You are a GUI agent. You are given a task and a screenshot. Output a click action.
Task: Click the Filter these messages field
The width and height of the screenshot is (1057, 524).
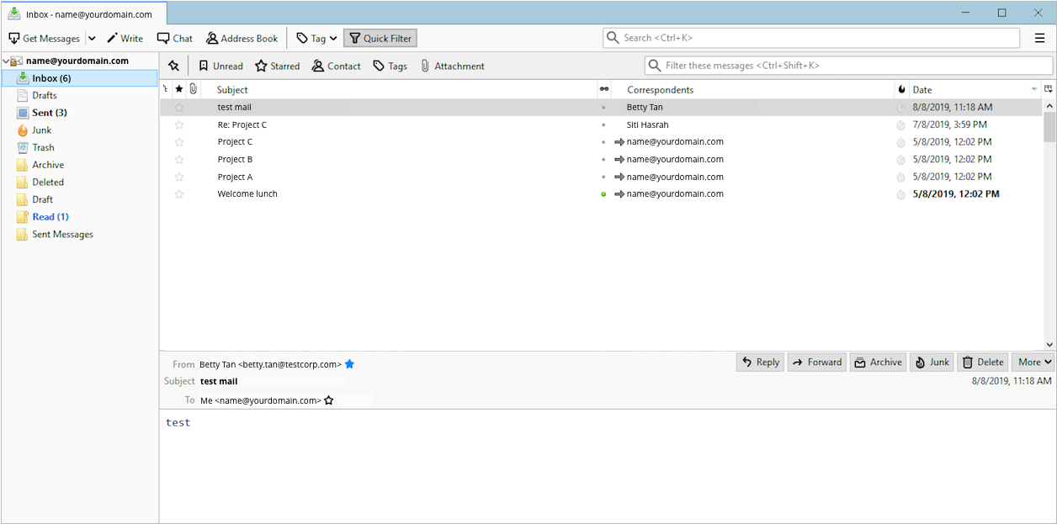click(x=848, y=66)
